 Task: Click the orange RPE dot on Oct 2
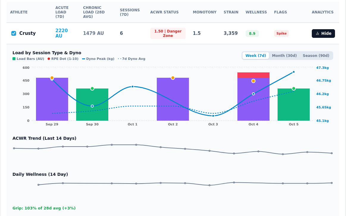(173, 78)
